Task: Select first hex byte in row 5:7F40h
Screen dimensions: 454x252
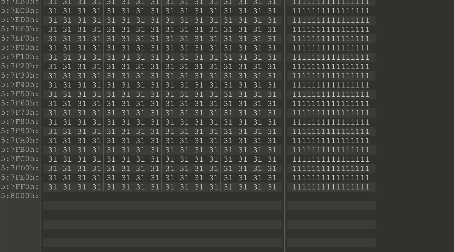Action: (x=53, y=85)
